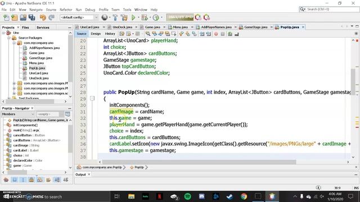This screenshot has height=202, width=360.
Task: Run the project with green arrow
Action: pyautogui.click(x=133, y=17)
